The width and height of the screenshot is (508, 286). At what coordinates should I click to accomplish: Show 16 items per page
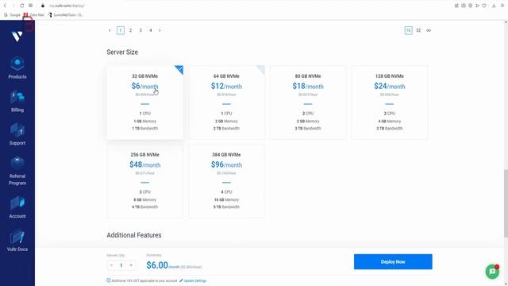pos(409,30)
